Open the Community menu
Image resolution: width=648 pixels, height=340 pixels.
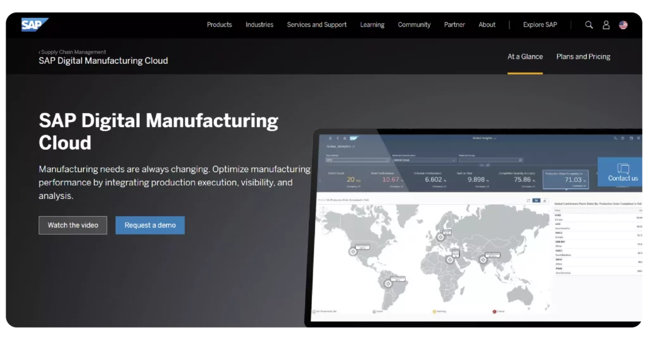pyautogui.click(x=414, y=25)
